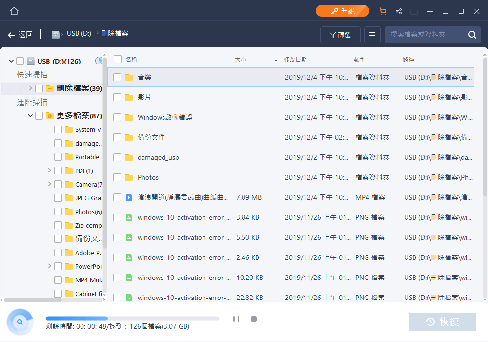Pause the scan in progress

[x=236, y=319]
